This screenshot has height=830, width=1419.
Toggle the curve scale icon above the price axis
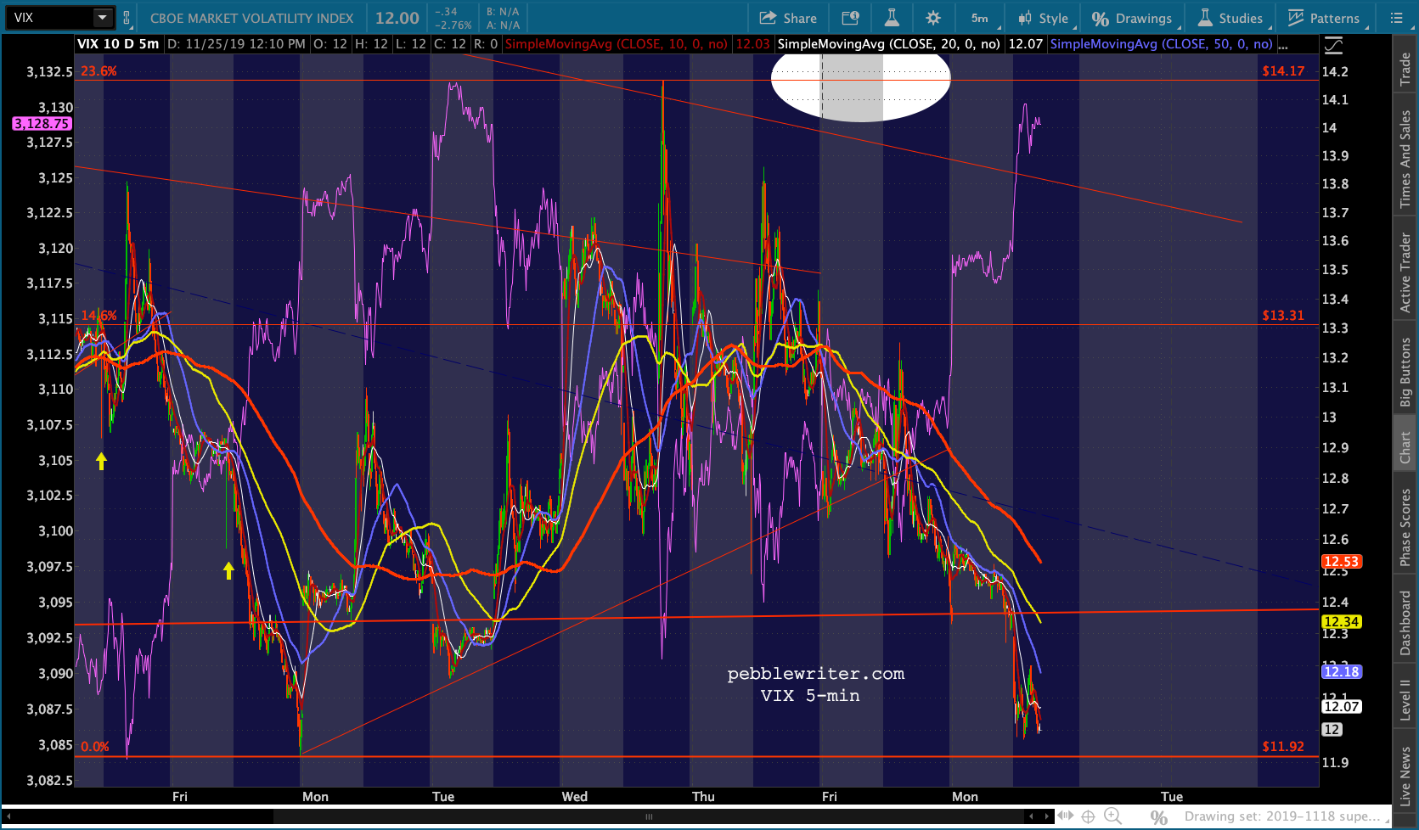tap(1333, 45)
